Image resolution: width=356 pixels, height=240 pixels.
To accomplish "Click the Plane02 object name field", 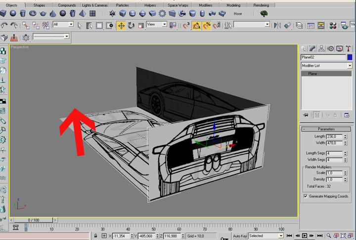I will tap(323, 57).
